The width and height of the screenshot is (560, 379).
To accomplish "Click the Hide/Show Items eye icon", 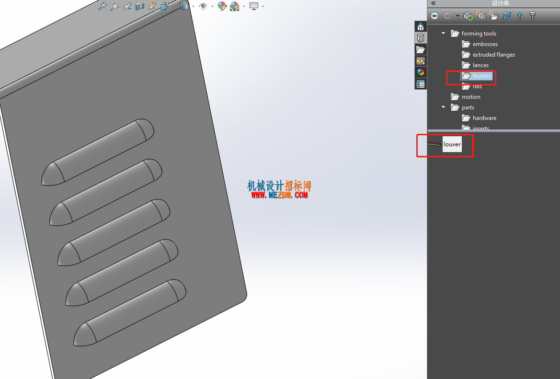I will coord(203,6).
